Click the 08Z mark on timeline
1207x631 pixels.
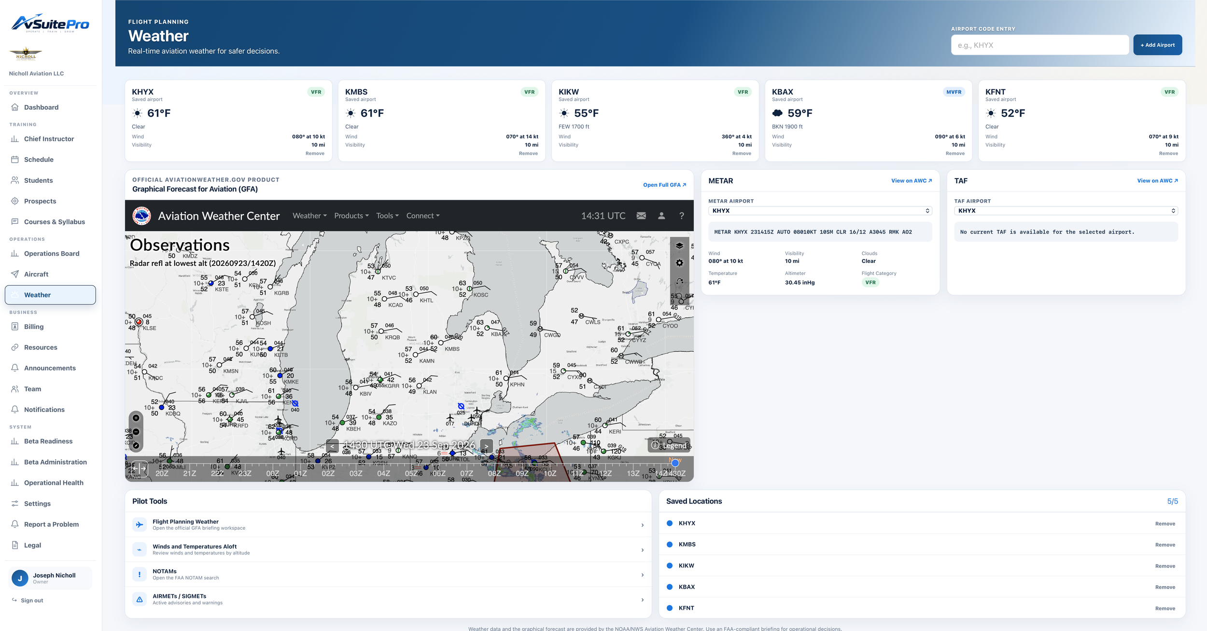point(494,474)
